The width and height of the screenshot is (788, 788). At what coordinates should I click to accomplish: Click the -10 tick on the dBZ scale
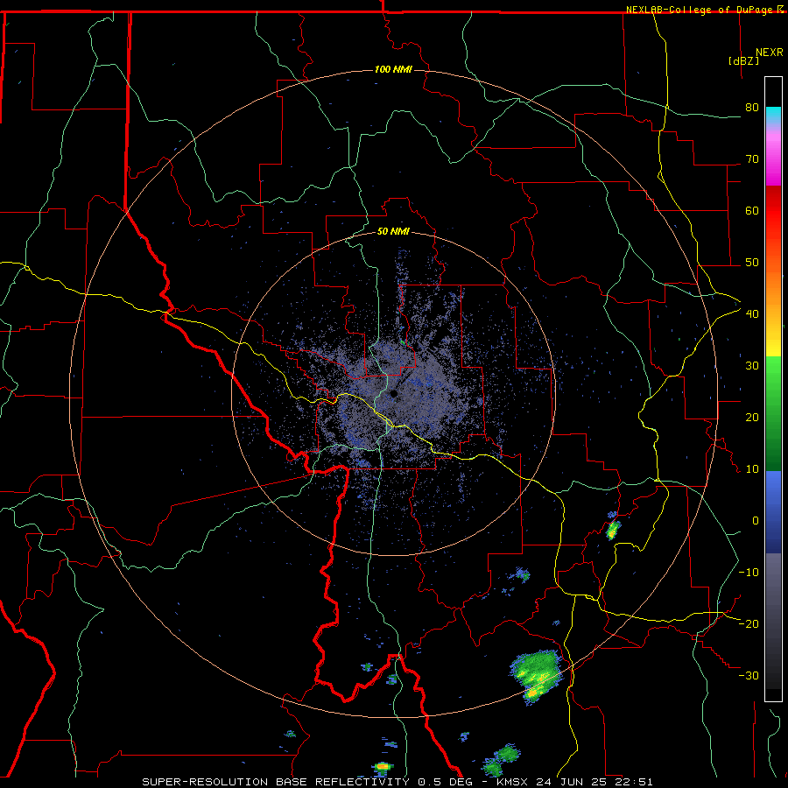coord(749,572)
